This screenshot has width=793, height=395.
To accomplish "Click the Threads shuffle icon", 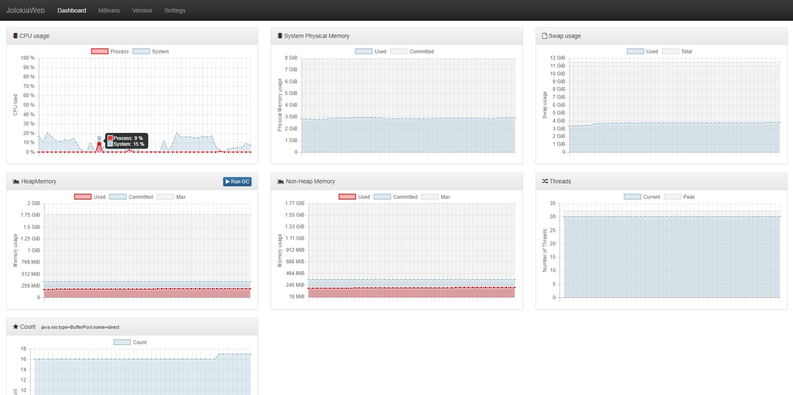I will tap(545, 181).
